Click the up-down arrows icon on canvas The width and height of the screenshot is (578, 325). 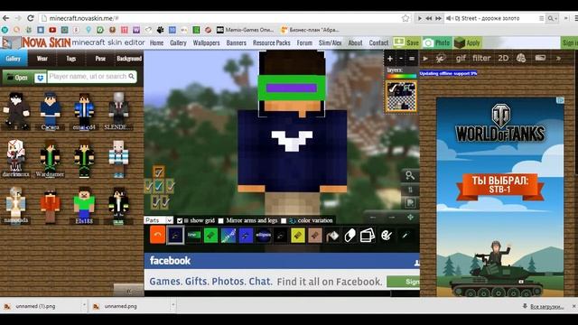(410, 190)
